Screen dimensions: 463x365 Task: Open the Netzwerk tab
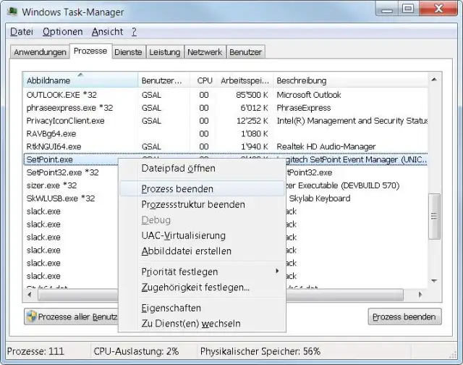[205, 52]
